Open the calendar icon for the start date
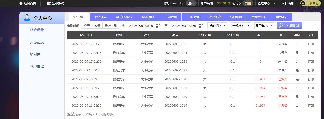 (x=158, y=26)
